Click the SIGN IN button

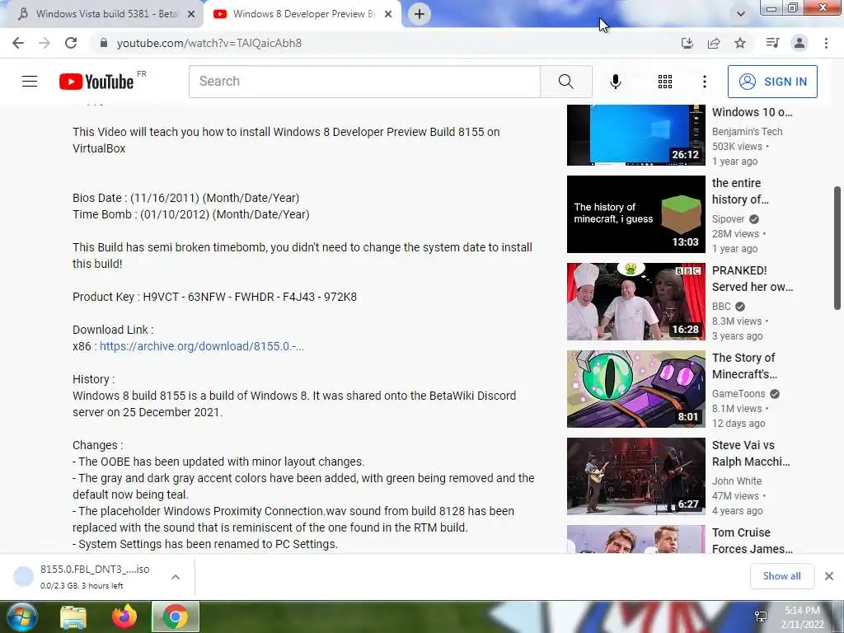[x=772, y=82]
